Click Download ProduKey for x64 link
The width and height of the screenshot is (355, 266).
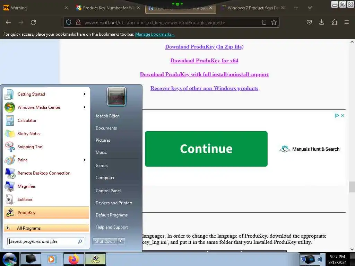click(x=204, y=61)
